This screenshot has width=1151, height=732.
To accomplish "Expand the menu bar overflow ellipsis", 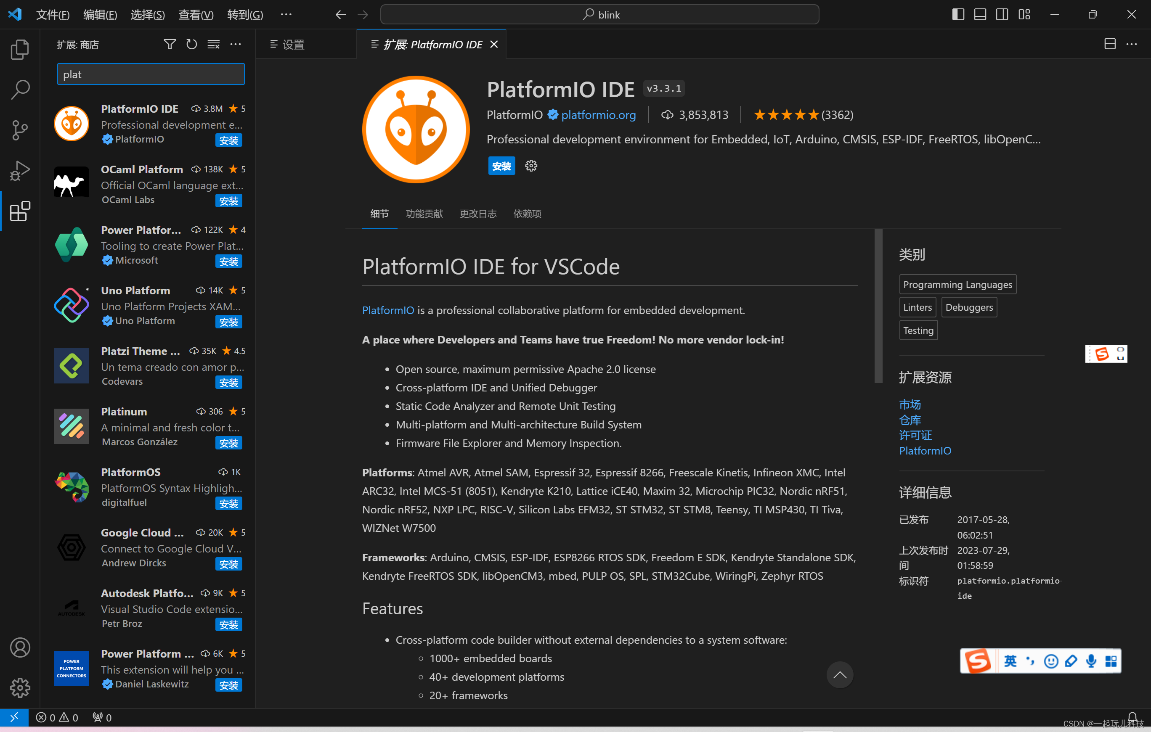I will (x=286, y=15).
